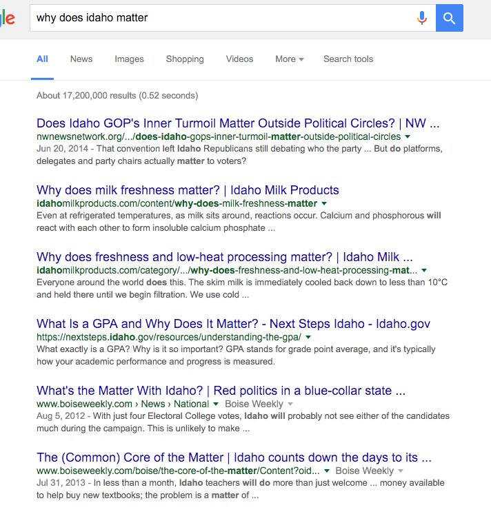Open the Shopping tab
This screenshot has height=514, width=491.
point(185,59)
